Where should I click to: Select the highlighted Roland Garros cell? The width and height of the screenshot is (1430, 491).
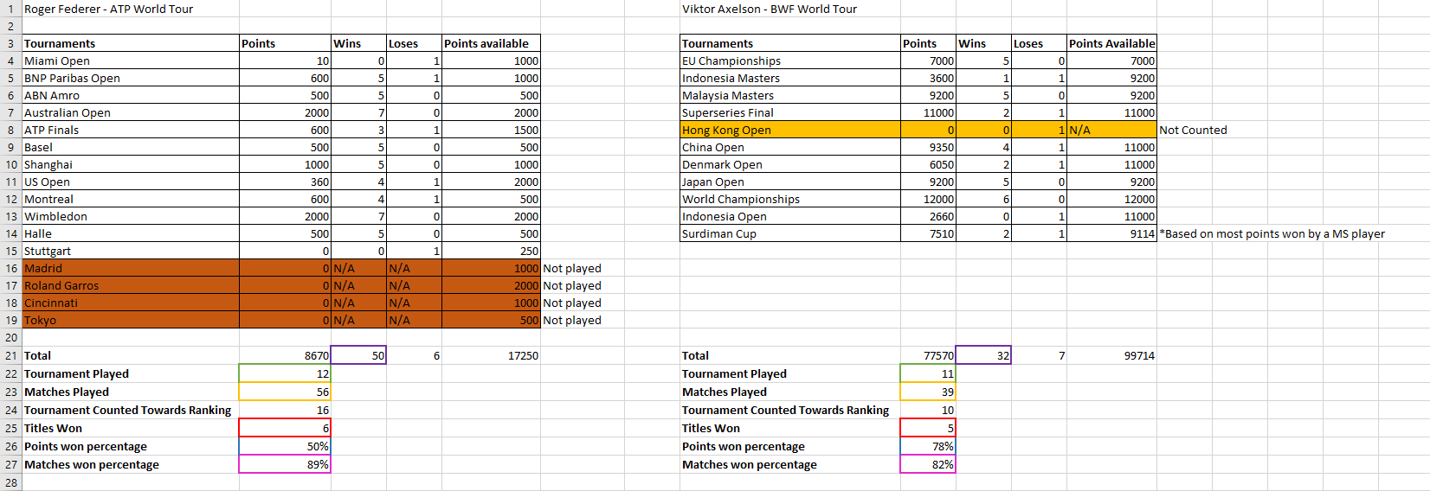tap(131, 285)
